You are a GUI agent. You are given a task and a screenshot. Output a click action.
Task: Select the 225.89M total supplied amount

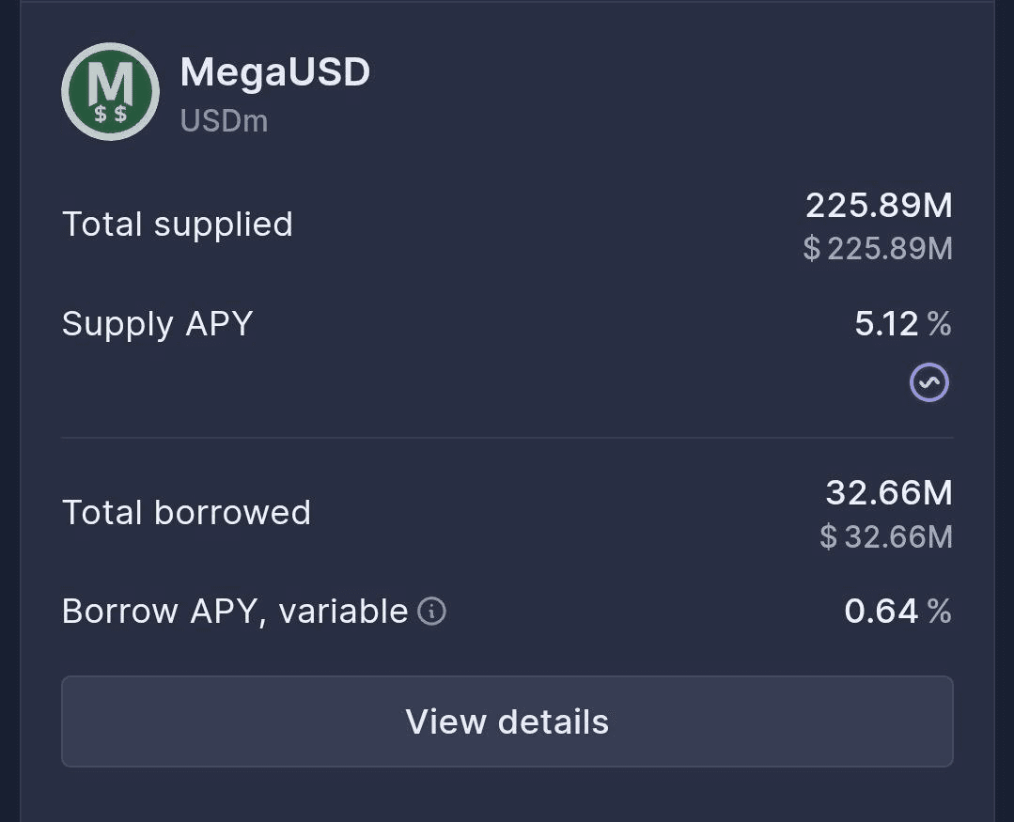click(x=879, y=205)
